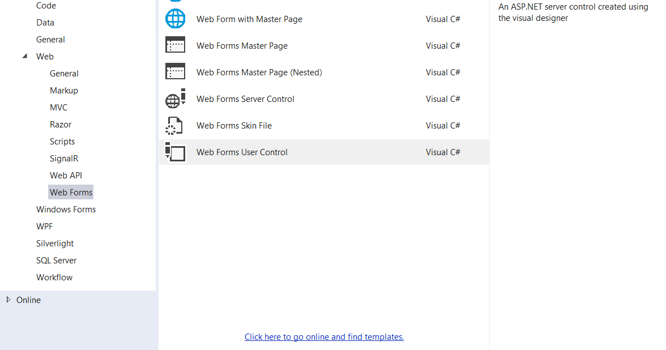Click the Web Forms Master Page (Nested) icon
The width and height of the screenshot is (666, 350).
[175, 72]
